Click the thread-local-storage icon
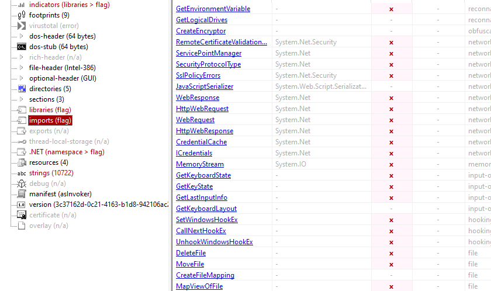 point(22,142)
